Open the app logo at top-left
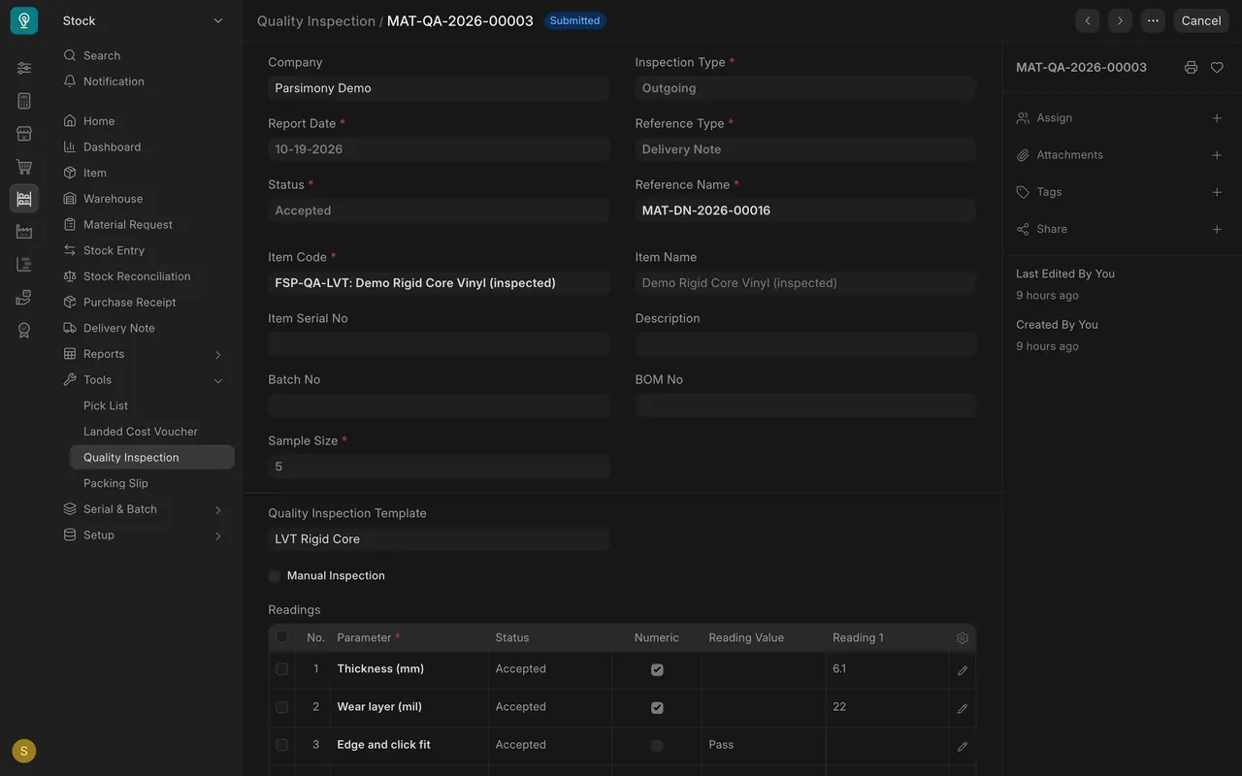Viewport: 1242px width, 776px height. (x=24, y=20)
